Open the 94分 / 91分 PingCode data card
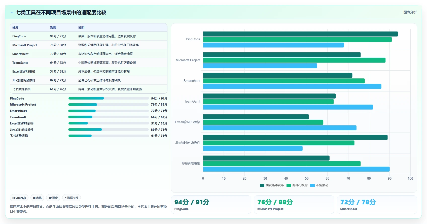Image resolution: width=427 pixels, height=224 pixels. (211, 205)
